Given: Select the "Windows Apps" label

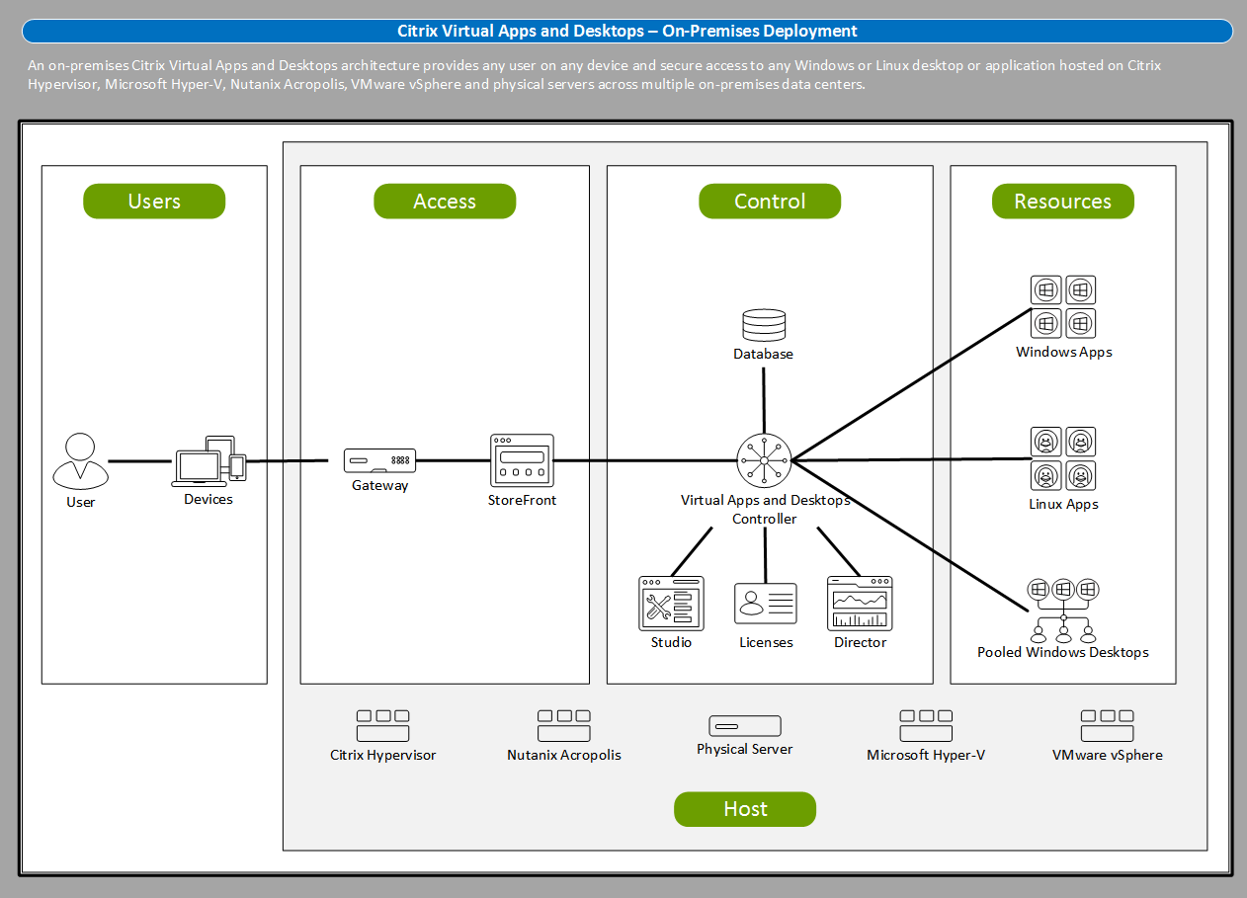Looking at the screenshot, I should coord(1064,352).
